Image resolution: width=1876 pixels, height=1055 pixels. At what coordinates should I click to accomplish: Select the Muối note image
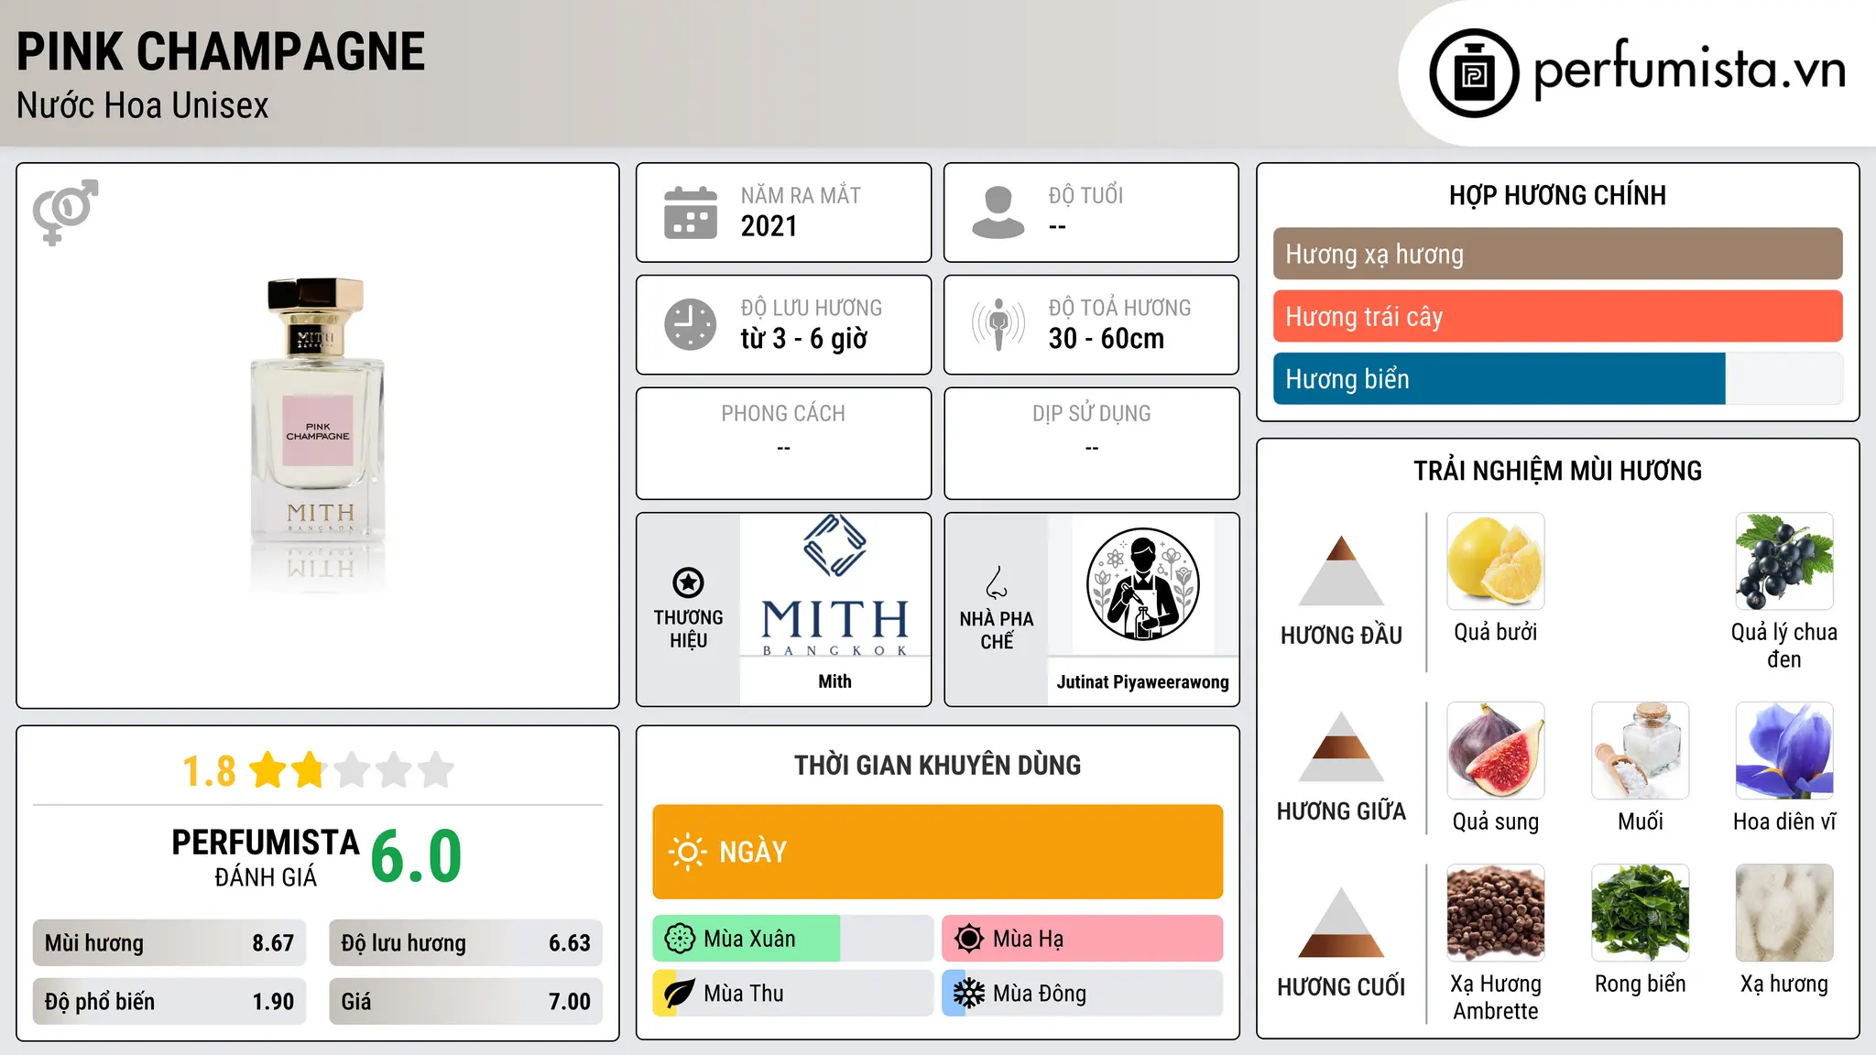point(1641,751)
